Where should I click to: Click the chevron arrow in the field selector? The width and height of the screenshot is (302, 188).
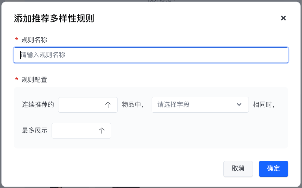(239, 105)
